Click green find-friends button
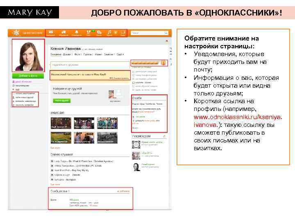The height and width of the screenshot is (221, 295). click(61, 101)
